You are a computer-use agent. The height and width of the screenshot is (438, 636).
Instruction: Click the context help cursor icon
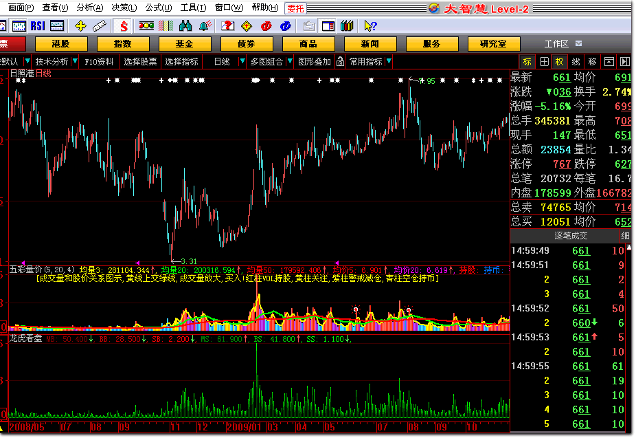tap(370, 26)
